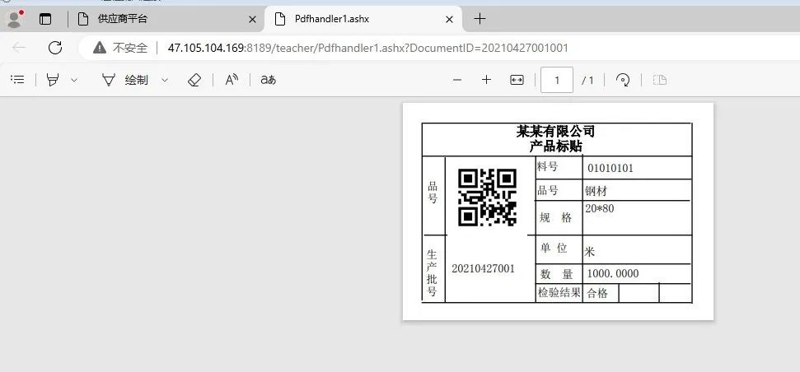The height and width of the screenshot is (372, 800).
Task: Toggle fit to width view
Action: click(x=517, y=80)
